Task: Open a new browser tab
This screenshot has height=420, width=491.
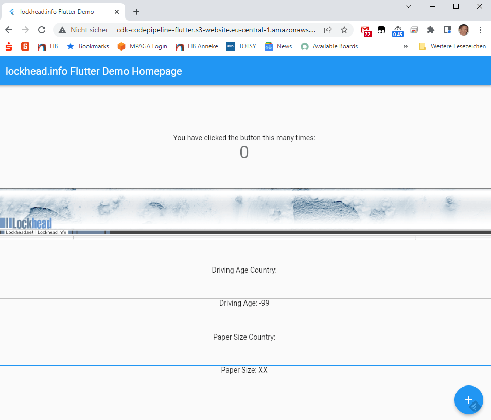Action: pos(136,12)
